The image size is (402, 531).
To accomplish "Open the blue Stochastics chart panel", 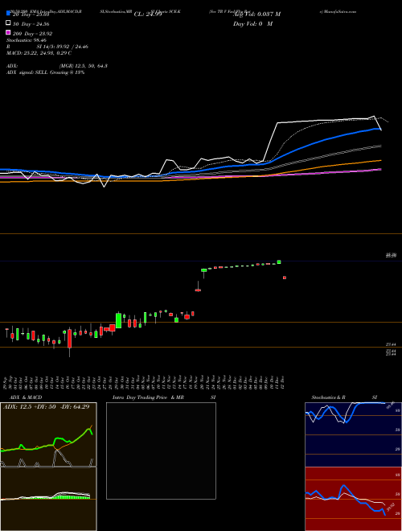I will [x=353, y=434].
